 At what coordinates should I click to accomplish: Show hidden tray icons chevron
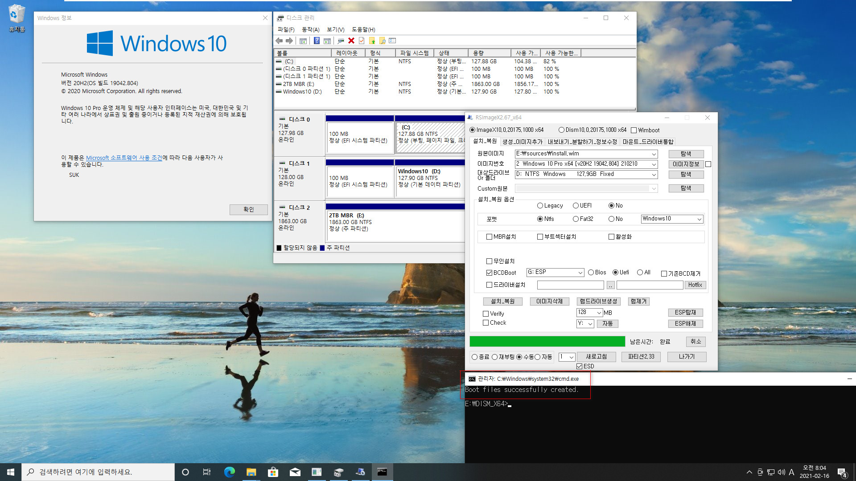point(749,472)
